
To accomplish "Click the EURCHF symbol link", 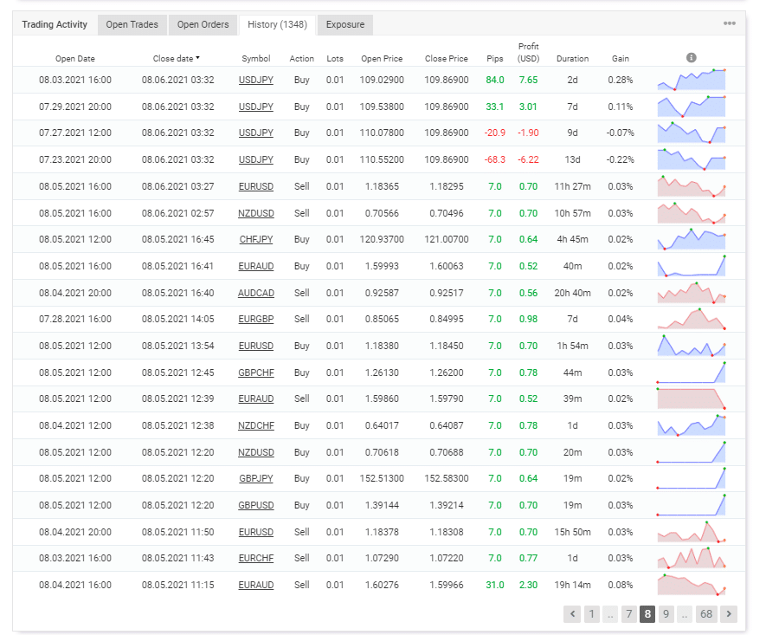I will [255, 558].
